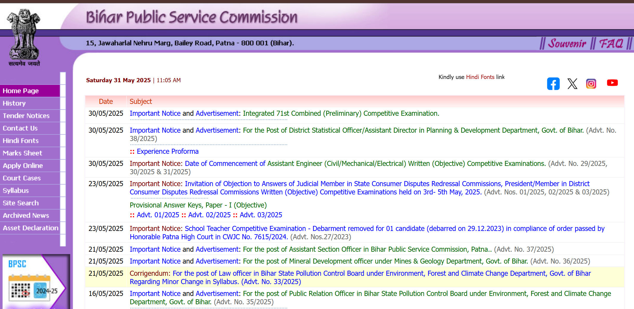Open Advertisement for Public Relation Officer post
This screenshot has width=634, height=309.
click(x=217, y=294)
